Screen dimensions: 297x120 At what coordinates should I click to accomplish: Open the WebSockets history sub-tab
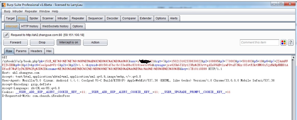click(55, 26)
